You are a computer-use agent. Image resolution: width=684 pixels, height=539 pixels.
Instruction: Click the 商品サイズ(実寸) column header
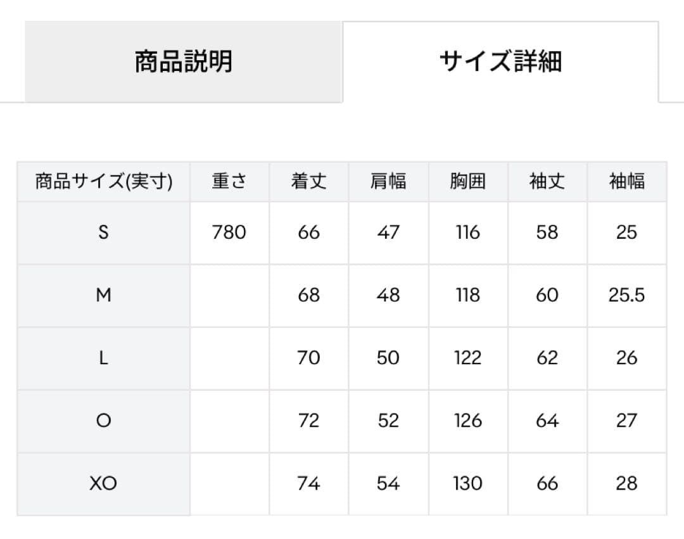pos(104,182)
